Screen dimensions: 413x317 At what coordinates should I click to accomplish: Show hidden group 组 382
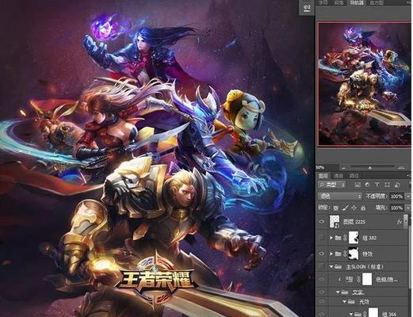[x=322, y=238]
